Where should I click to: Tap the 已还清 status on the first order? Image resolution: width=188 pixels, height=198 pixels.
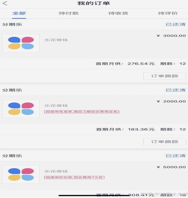click(x=176, y=25)
